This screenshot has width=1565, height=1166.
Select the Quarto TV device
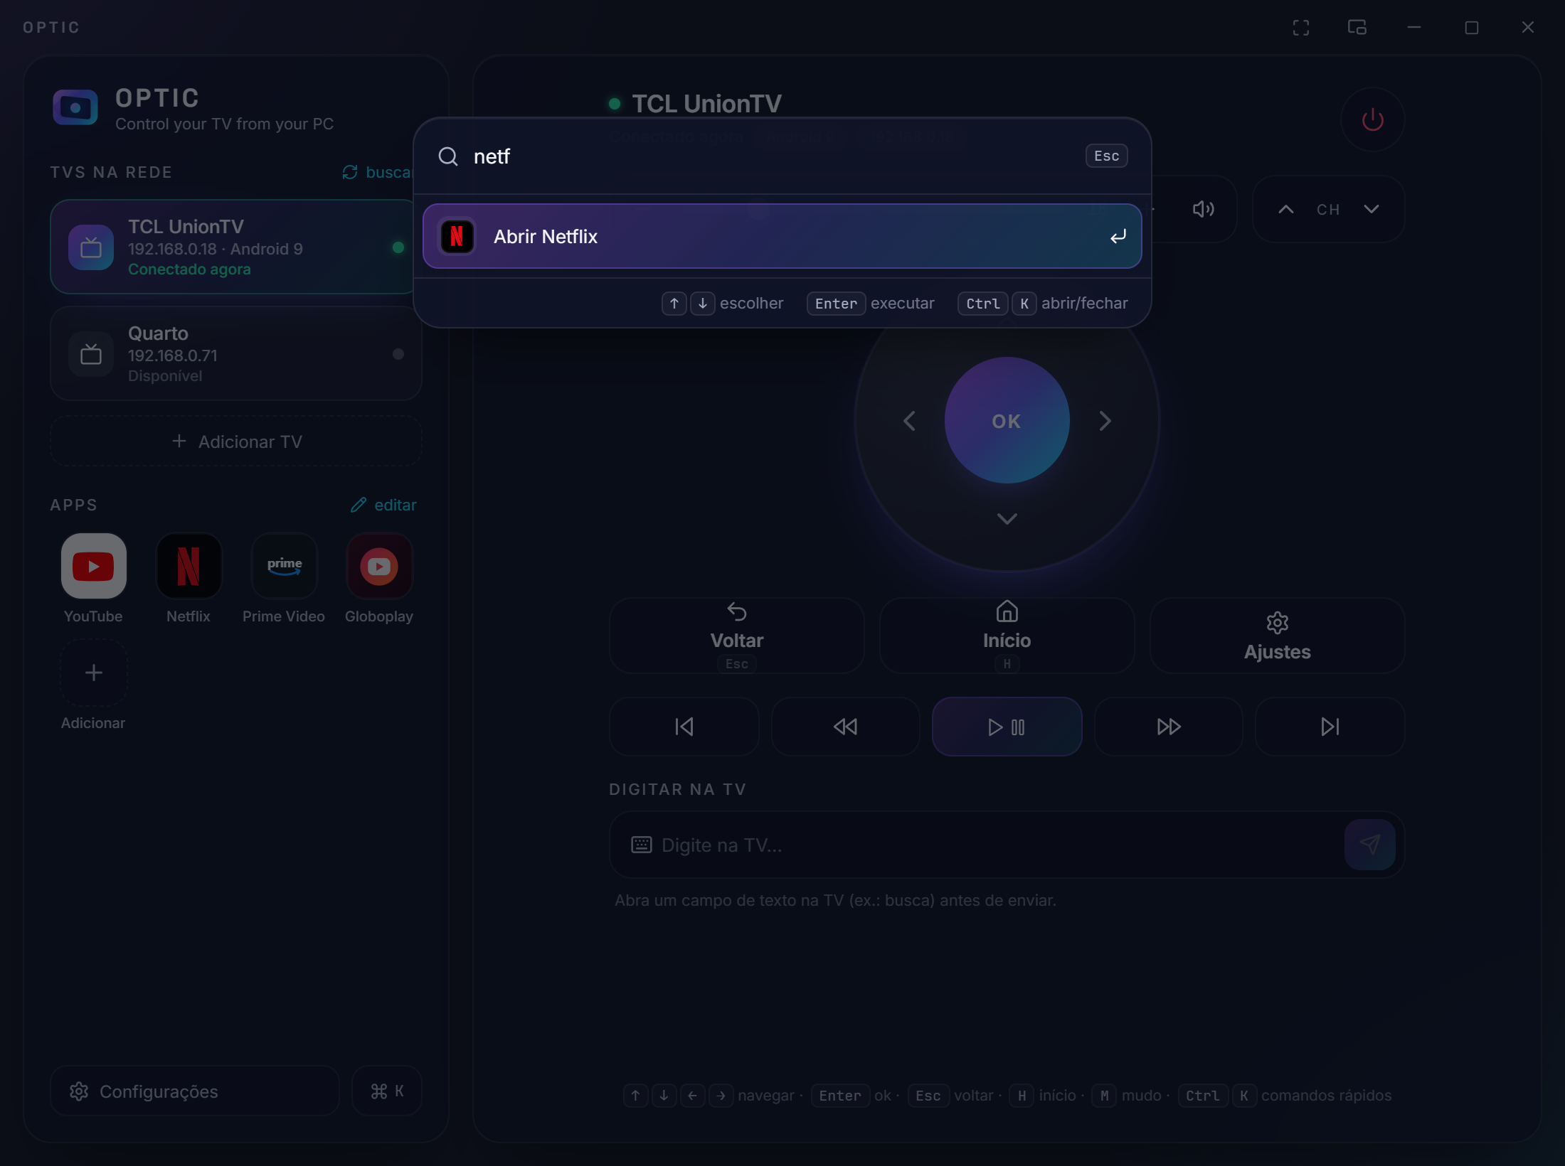point(235,353)
